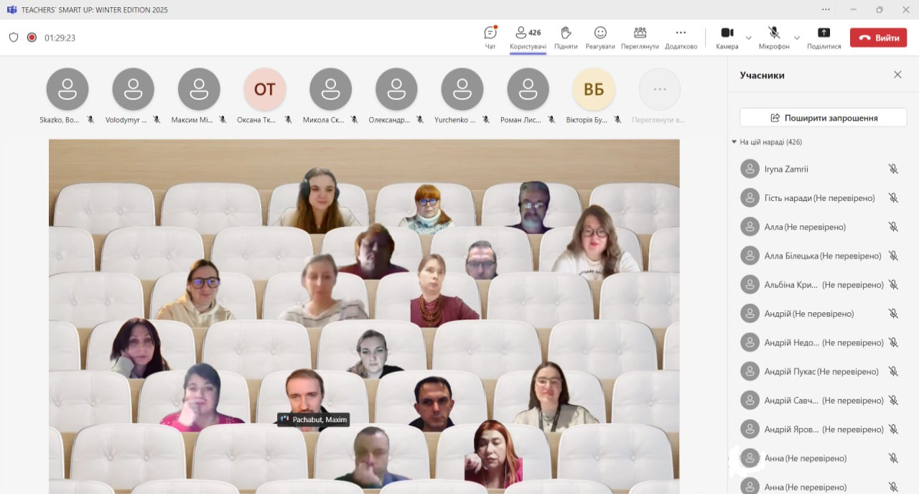Image resolution: width=919 pixels, height=494 pixels.
Task: Select participant Алла Білецька
Action: pyautogui.click(x=819, y=256)
